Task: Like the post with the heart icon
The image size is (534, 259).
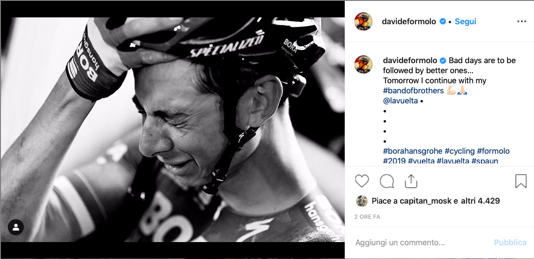Action: pyautogui.click(x=362, y=181)
